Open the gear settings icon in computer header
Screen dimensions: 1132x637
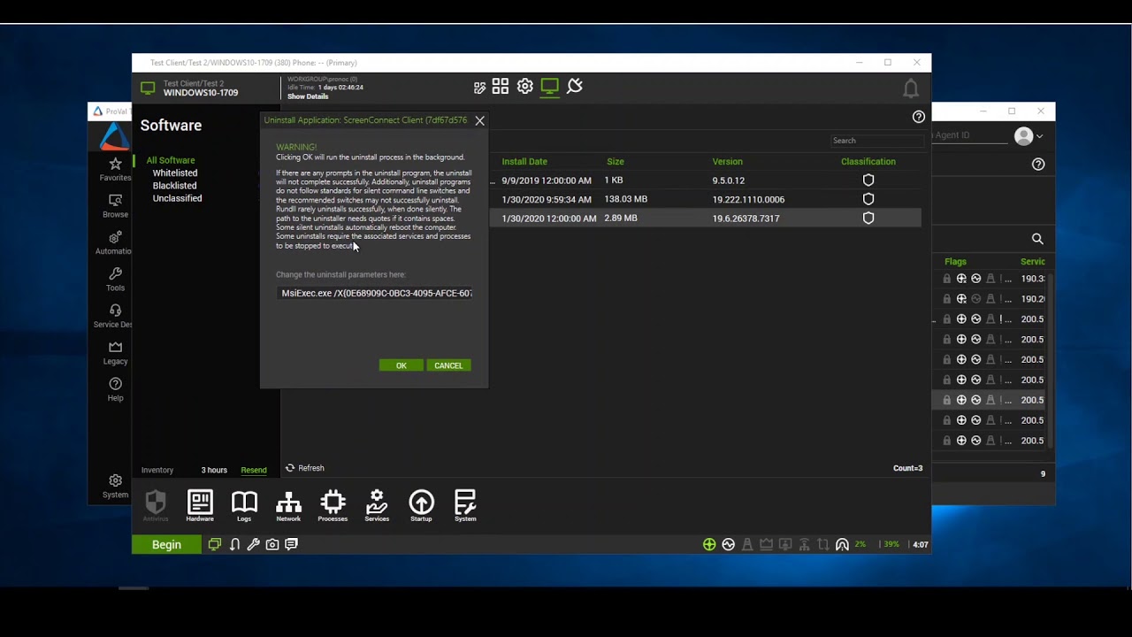(525, 86)
